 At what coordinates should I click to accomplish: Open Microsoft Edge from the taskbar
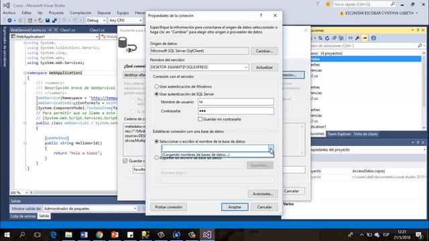coord(54,235)
